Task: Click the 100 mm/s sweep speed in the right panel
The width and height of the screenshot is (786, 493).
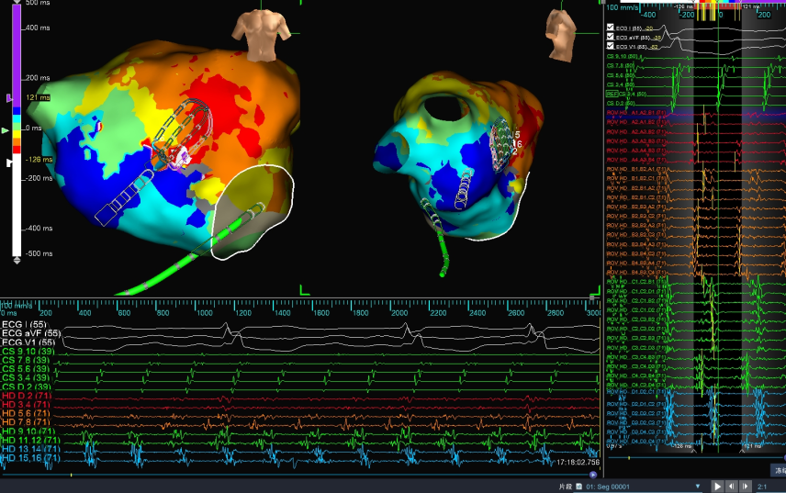Action: coord(623,7)
